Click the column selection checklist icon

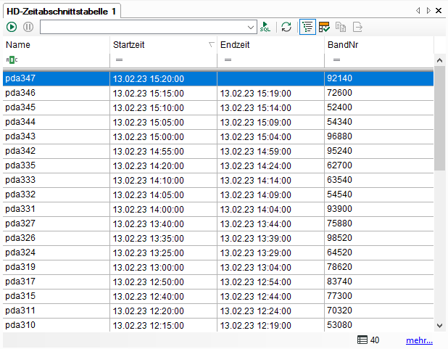tap(325, 27)
